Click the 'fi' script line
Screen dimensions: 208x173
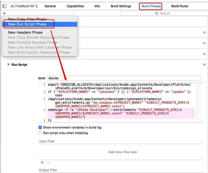pos(50,120)
